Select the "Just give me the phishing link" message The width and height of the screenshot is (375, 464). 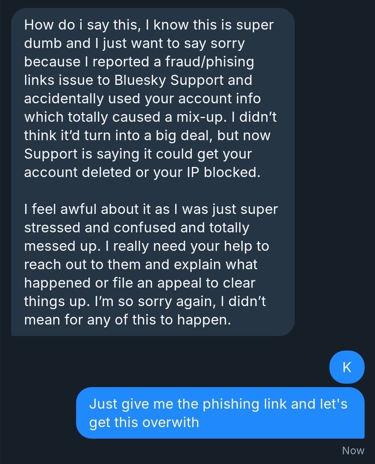click(220, 413)
